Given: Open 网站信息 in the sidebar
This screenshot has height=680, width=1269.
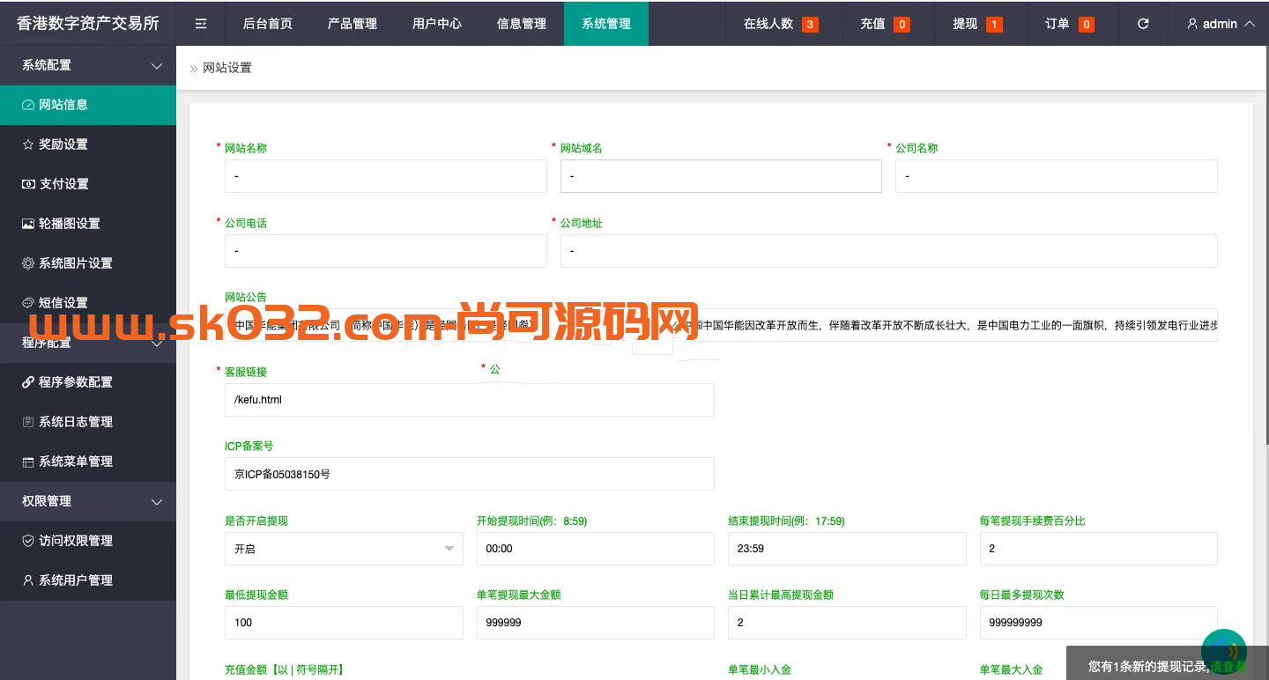Looking at the screenshot, I should [88, 105].
